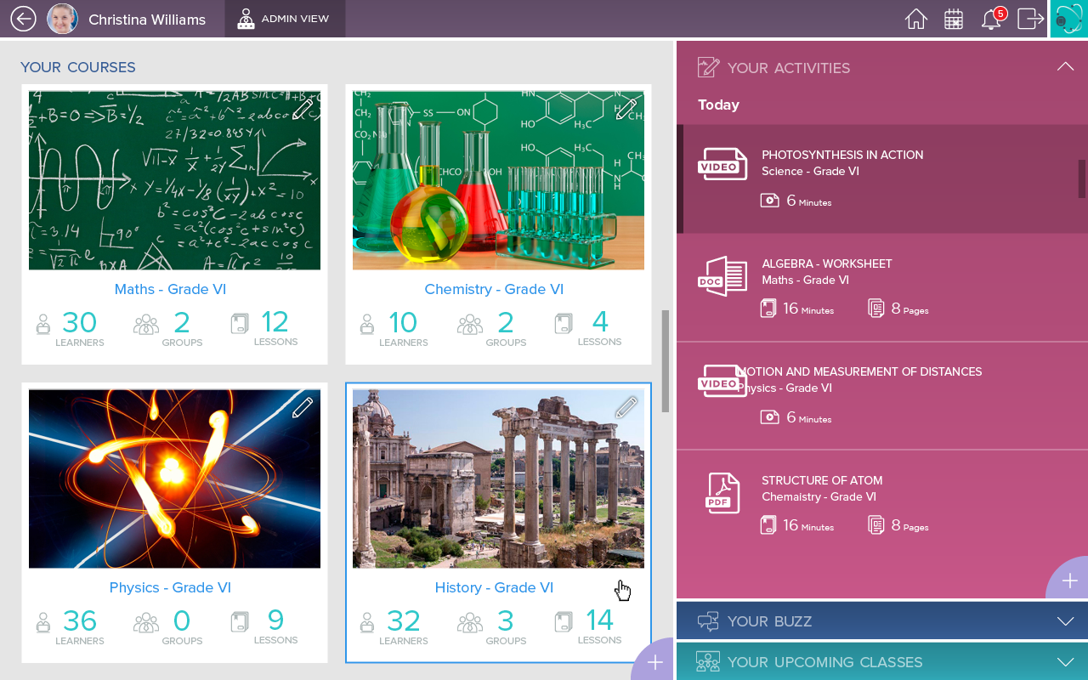Open notifications bell with 5 badge
Screen dimensions: 1088x680
pyautogui.click(x=992, y=18)
